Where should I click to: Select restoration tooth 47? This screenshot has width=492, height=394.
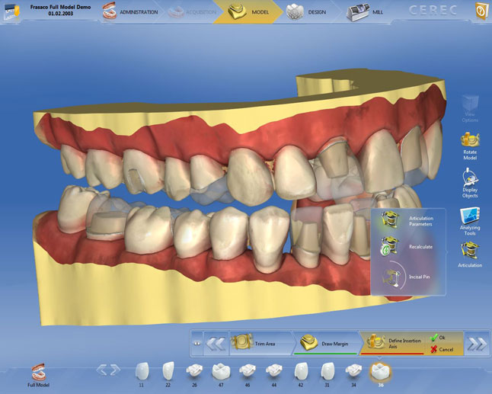[221, 374]
